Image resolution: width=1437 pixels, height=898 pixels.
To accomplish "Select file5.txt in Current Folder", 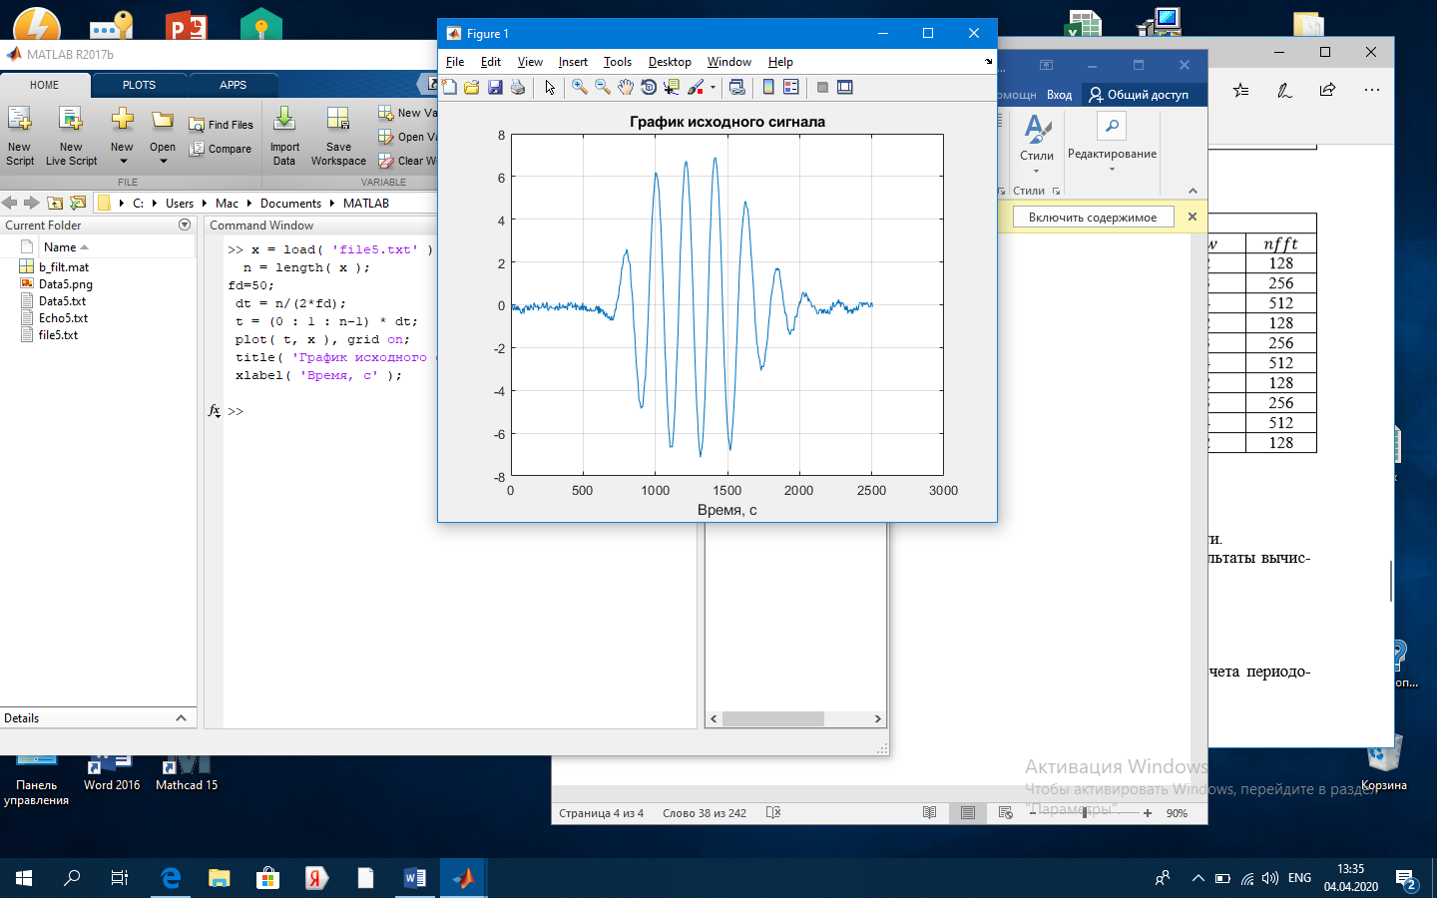I will tap(58, 335).
